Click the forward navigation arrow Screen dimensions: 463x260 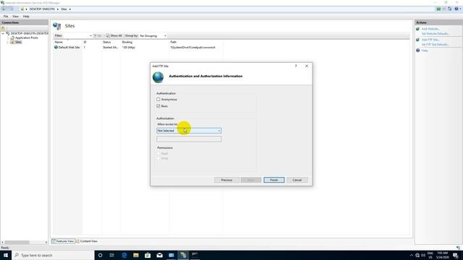[12, 9]
